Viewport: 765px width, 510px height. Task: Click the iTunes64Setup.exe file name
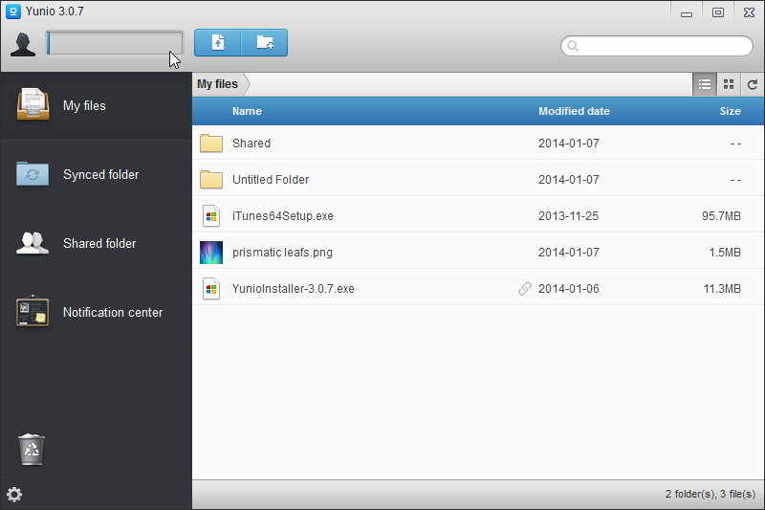tap(283, 215)
